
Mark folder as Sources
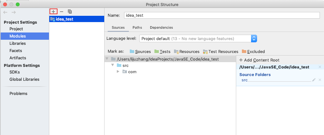point(140,51)
